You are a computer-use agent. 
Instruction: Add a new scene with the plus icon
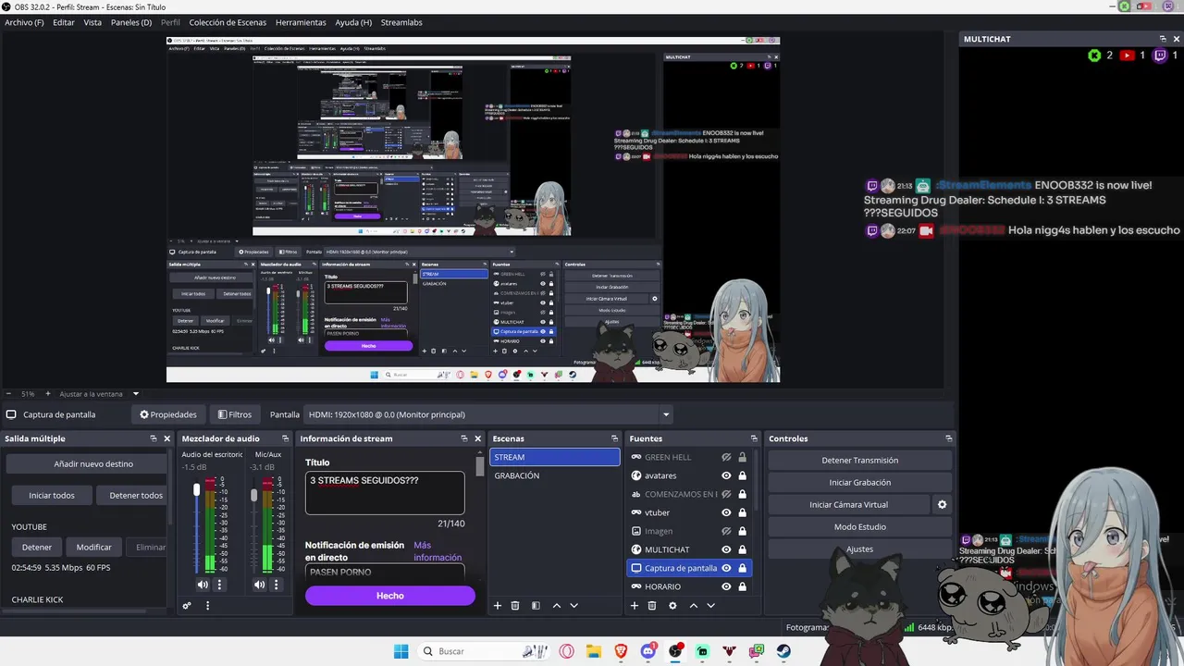498,606
